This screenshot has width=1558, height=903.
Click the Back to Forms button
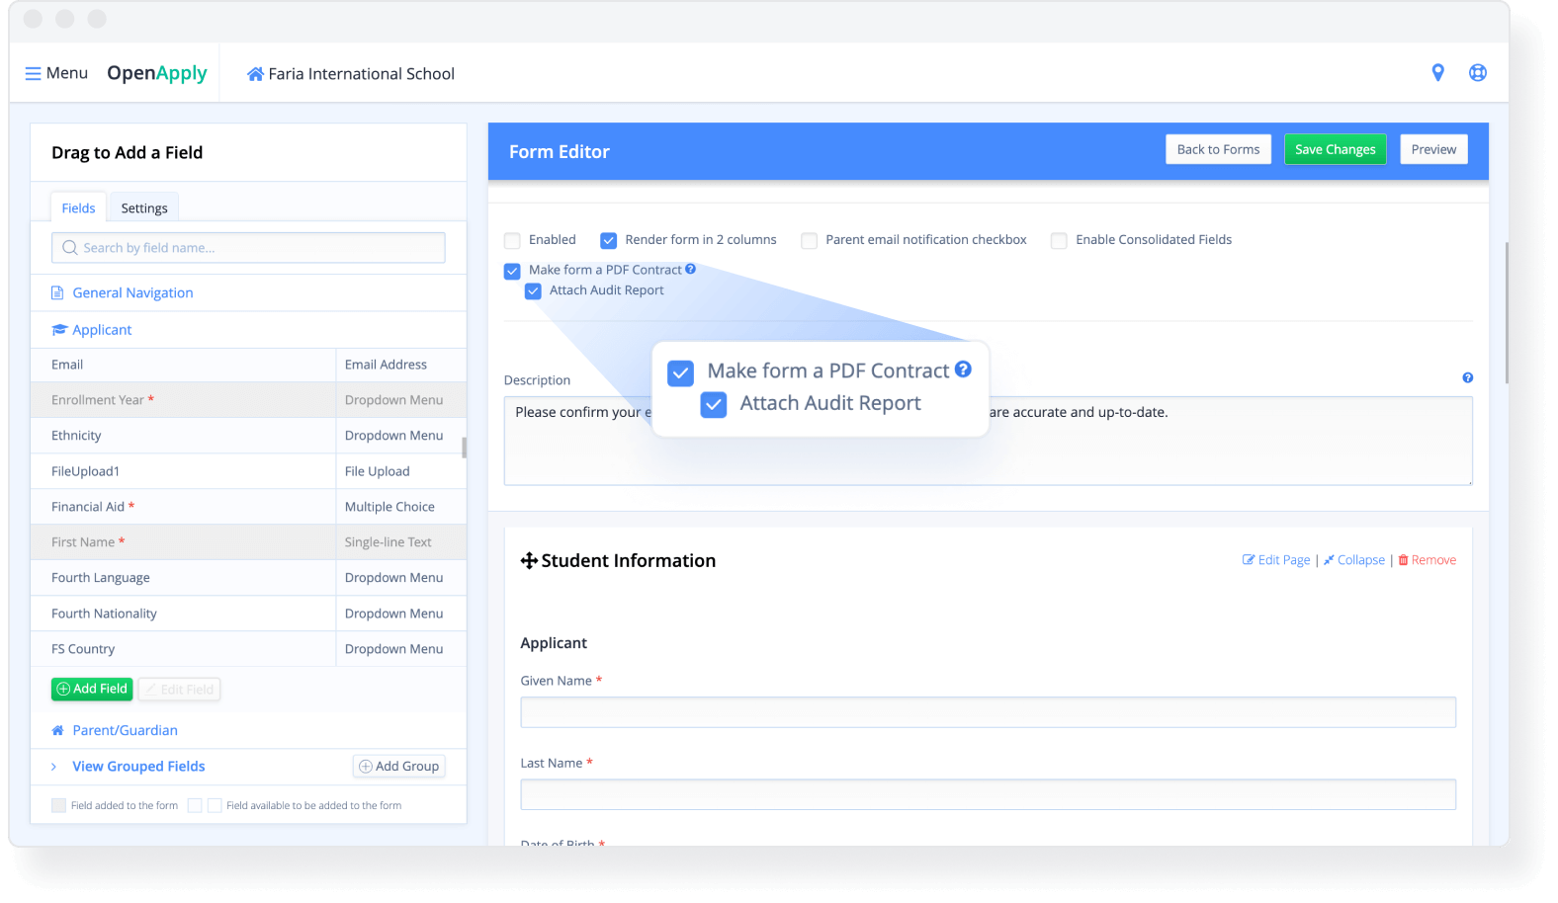pyautogui.click(x=1218, y=149)
